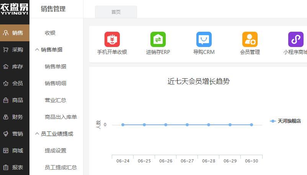The height and width of the screenshot is (175, 307).
Task: Open the 报表 clipboard icon
Action: pos(6,167)
